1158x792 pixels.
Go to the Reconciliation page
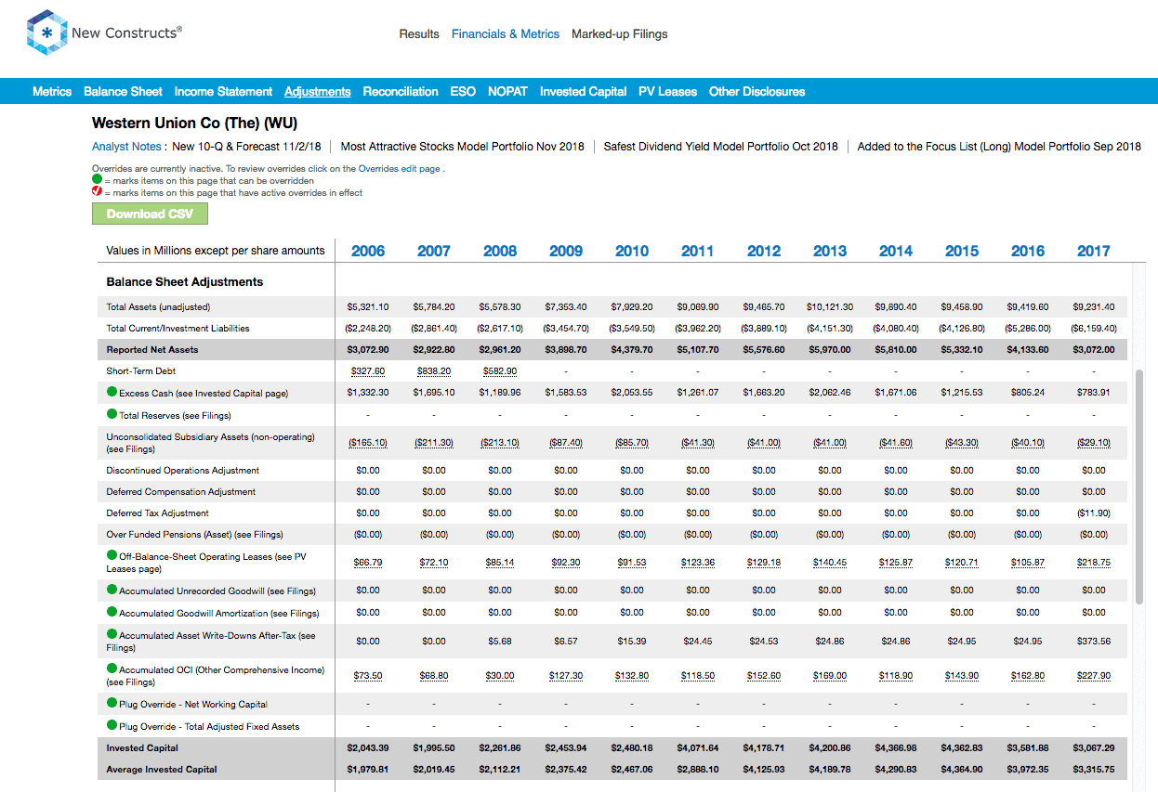[x=401, y=92]
